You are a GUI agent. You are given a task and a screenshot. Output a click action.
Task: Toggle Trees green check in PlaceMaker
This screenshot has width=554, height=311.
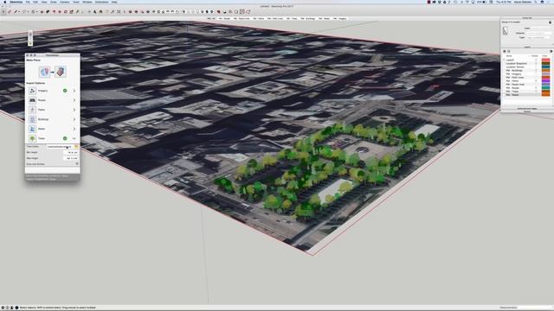[65, 138]
